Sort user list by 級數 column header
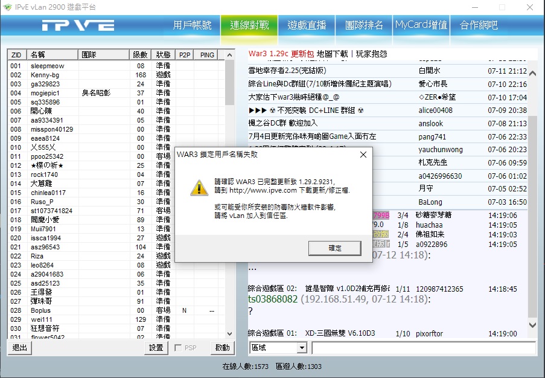The height and width of the screenshot is (378, 545). (x=140, y=55)
